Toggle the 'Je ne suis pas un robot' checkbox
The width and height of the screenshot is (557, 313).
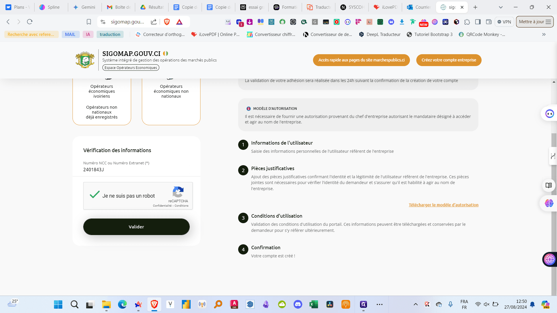click(95, 195)
